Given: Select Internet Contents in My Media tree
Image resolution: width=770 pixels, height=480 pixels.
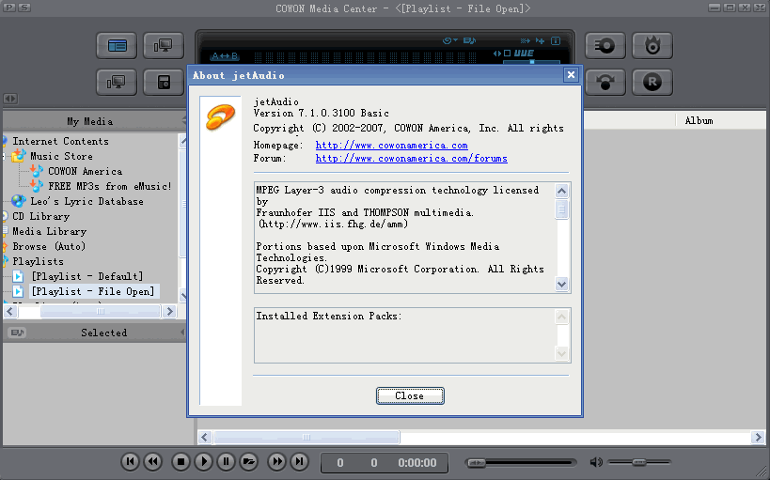Looking at the screenshot, I should tap(60, 141).
